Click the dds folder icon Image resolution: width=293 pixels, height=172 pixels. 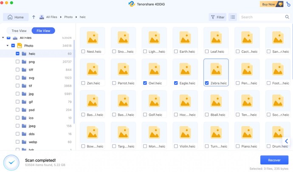pos(24,134)
